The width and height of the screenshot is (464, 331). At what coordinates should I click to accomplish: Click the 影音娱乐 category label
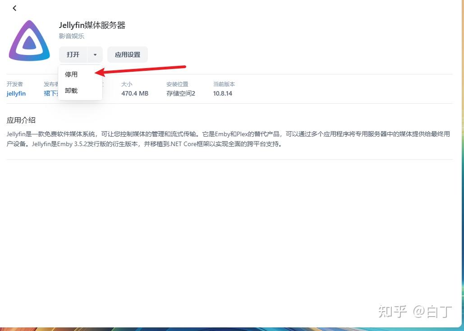(x=72, y=36)
